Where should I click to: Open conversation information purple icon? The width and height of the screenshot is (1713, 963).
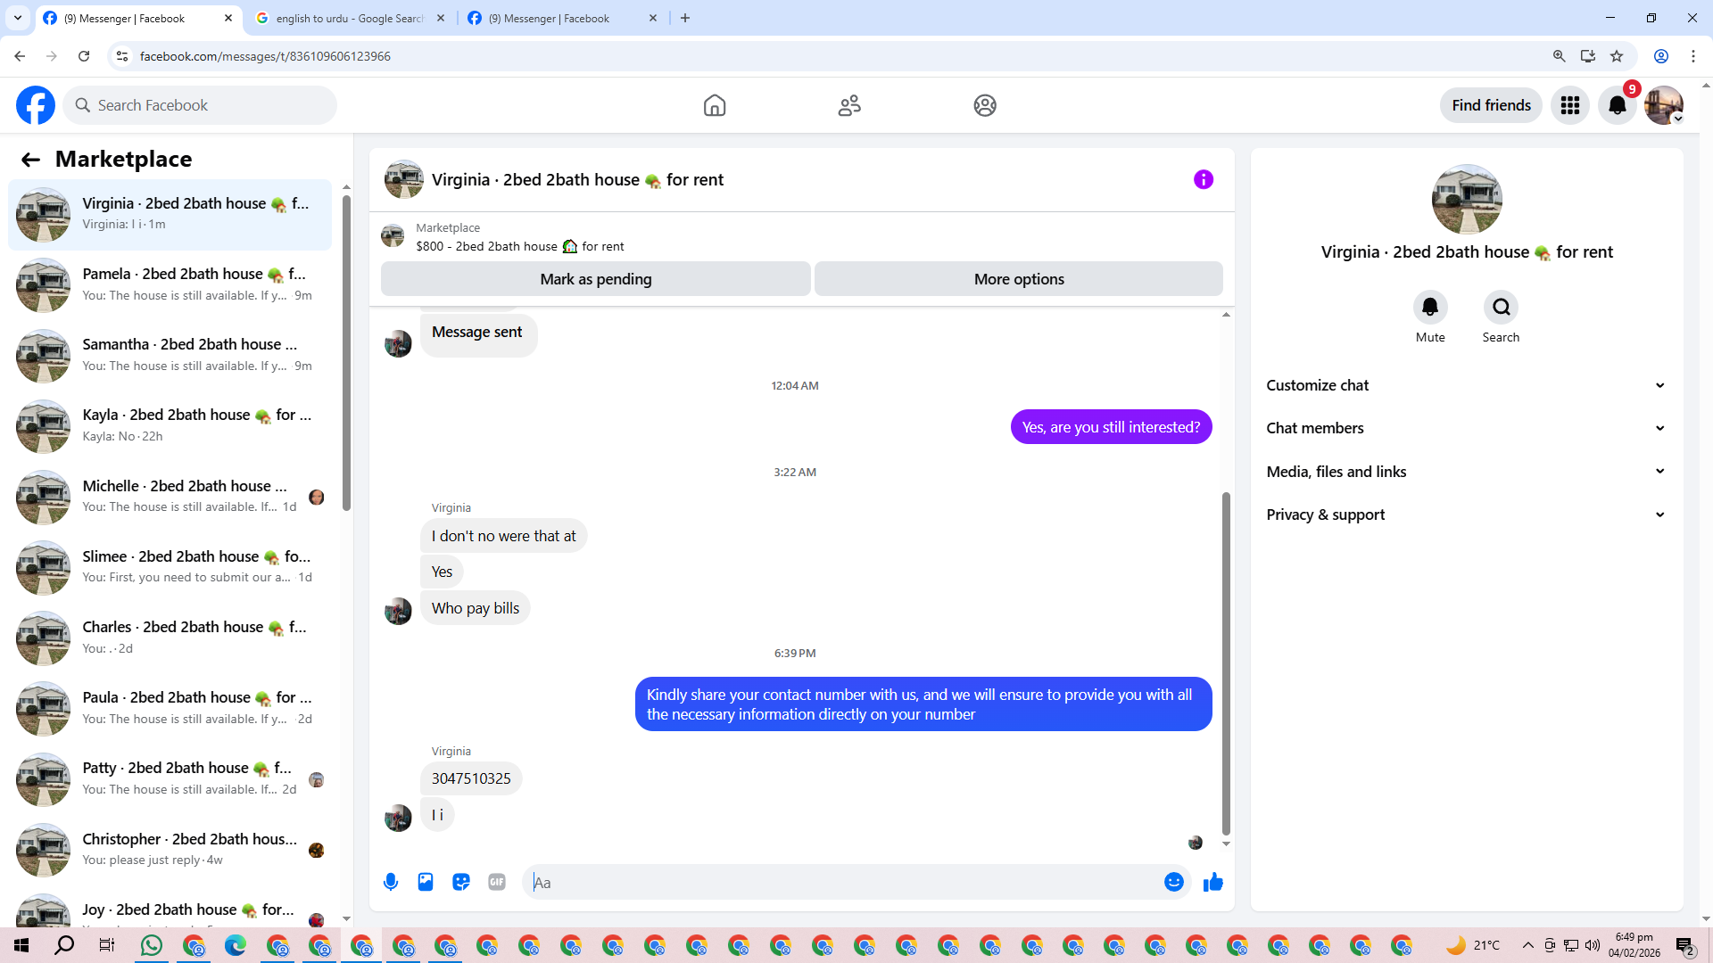coord(1203,179)
